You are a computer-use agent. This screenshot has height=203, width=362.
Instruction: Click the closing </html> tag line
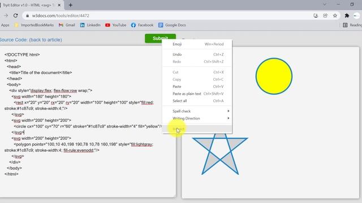point(11,174)
